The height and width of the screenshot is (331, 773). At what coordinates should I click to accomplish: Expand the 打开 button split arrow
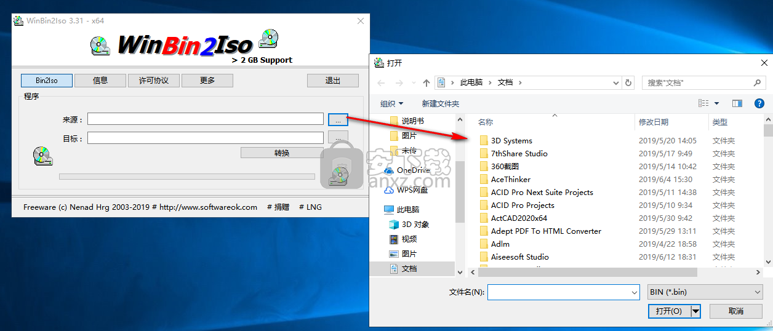[696, 311]
